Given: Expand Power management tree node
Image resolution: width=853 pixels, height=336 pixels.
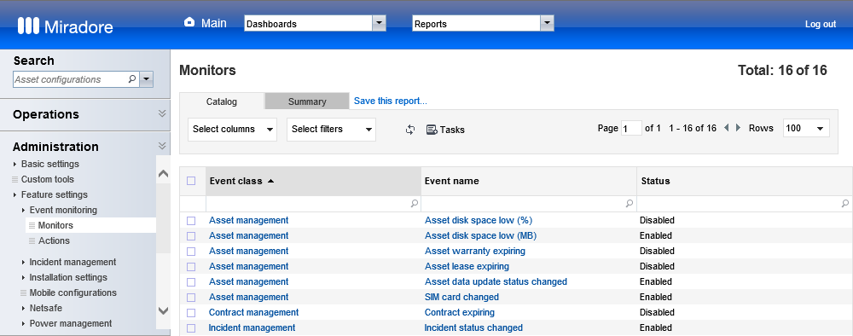Looking at the screenshot, I should tap(23, 323).
